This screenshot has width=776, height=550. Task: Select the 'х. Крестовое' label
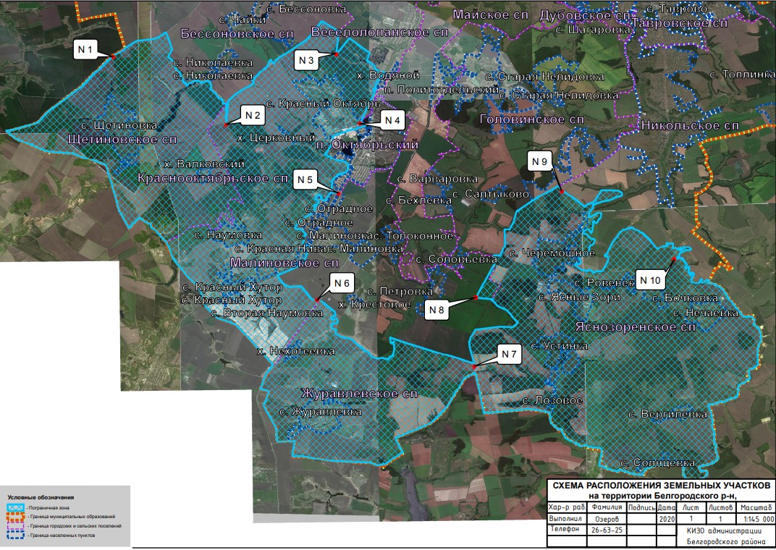[375, 305]
